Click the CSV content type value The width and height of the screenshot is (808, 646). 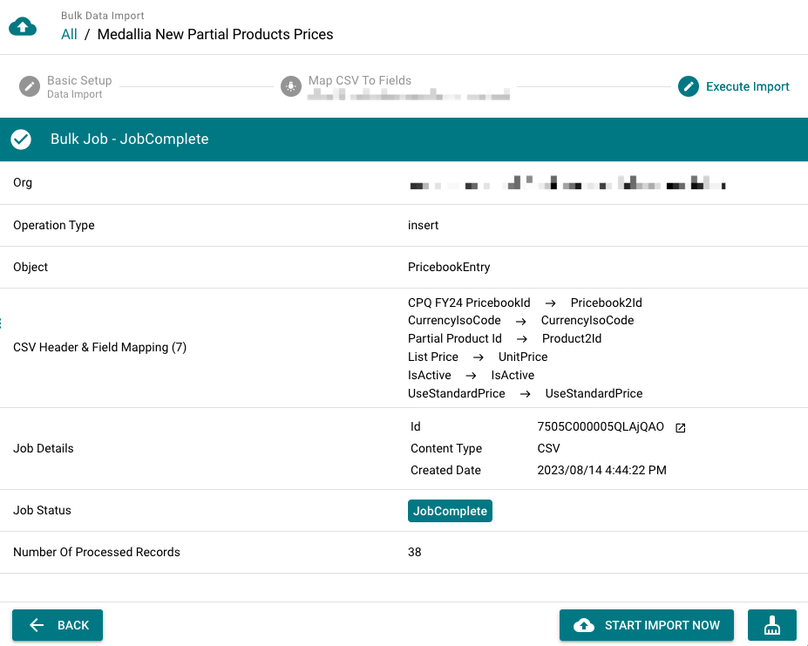pyautogui.click(x=548, y=449)
